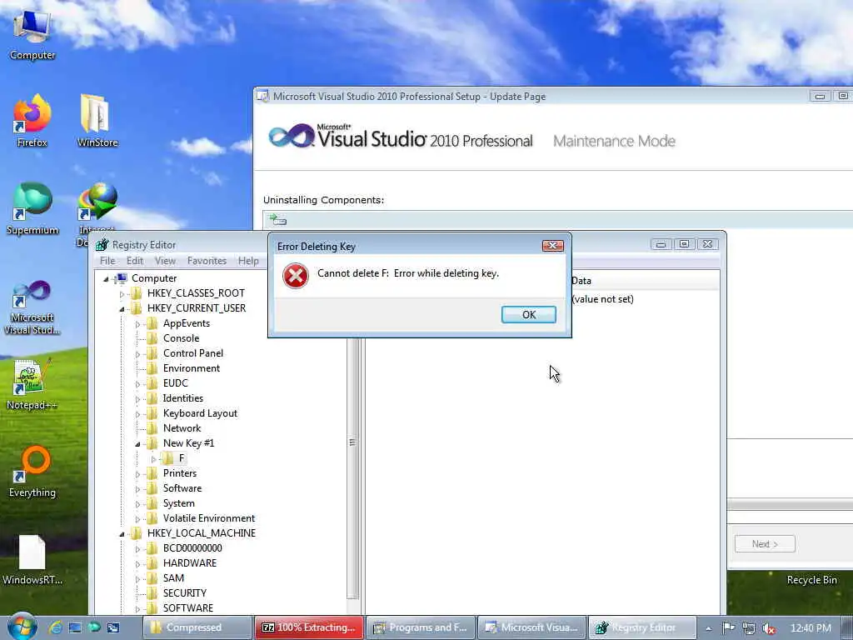Open the Firefox desktop shortcut
853x640 pixels.
click(32, 120)
